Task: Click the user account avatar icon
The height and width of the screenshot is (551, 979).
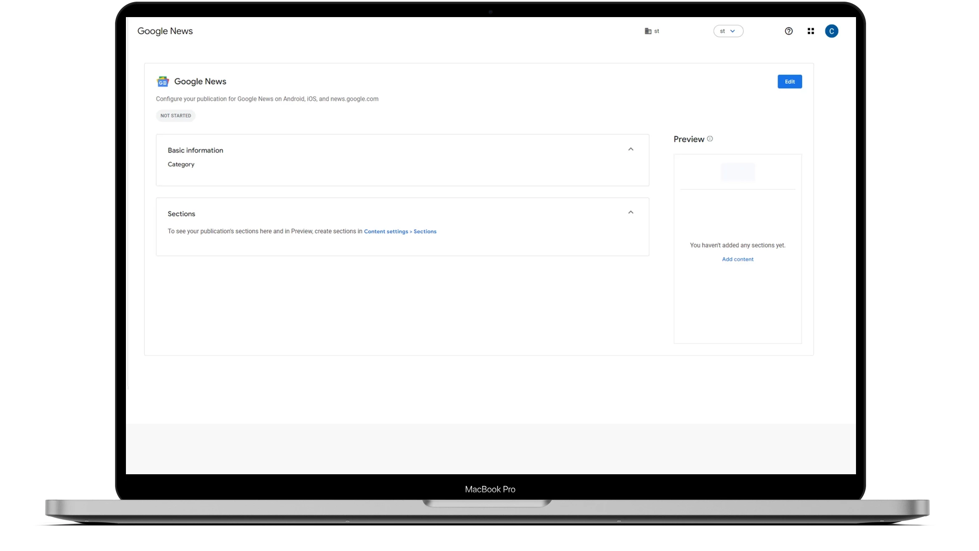Action: tap(832, 31)
